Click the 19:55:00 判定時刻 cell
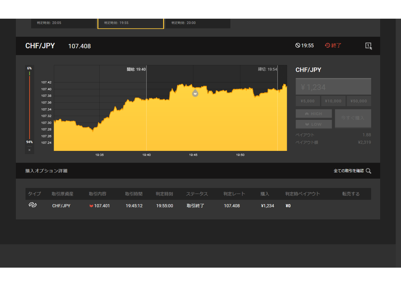 point(165,206)
